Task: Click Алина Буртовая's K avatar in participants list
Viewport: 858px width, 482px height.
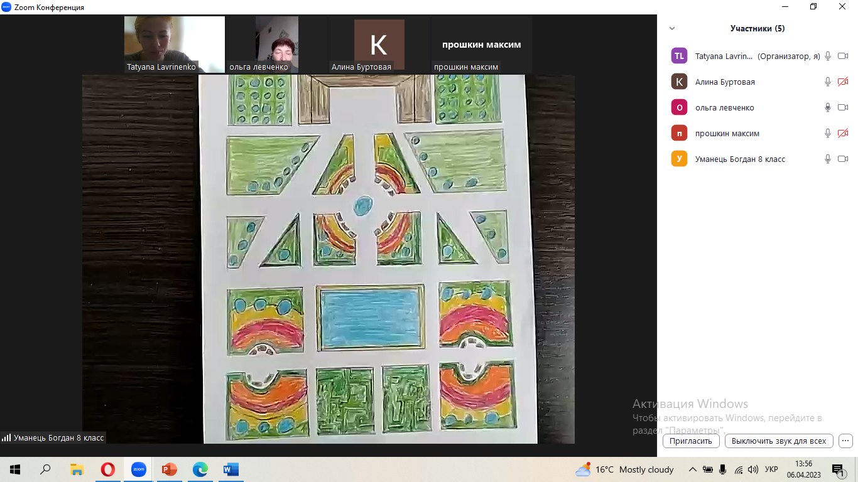Action: (679, 82)
